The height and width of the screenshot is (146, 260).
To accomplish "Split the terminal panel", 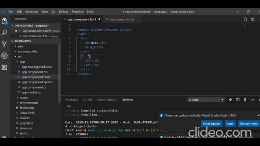I will (238, 100).
